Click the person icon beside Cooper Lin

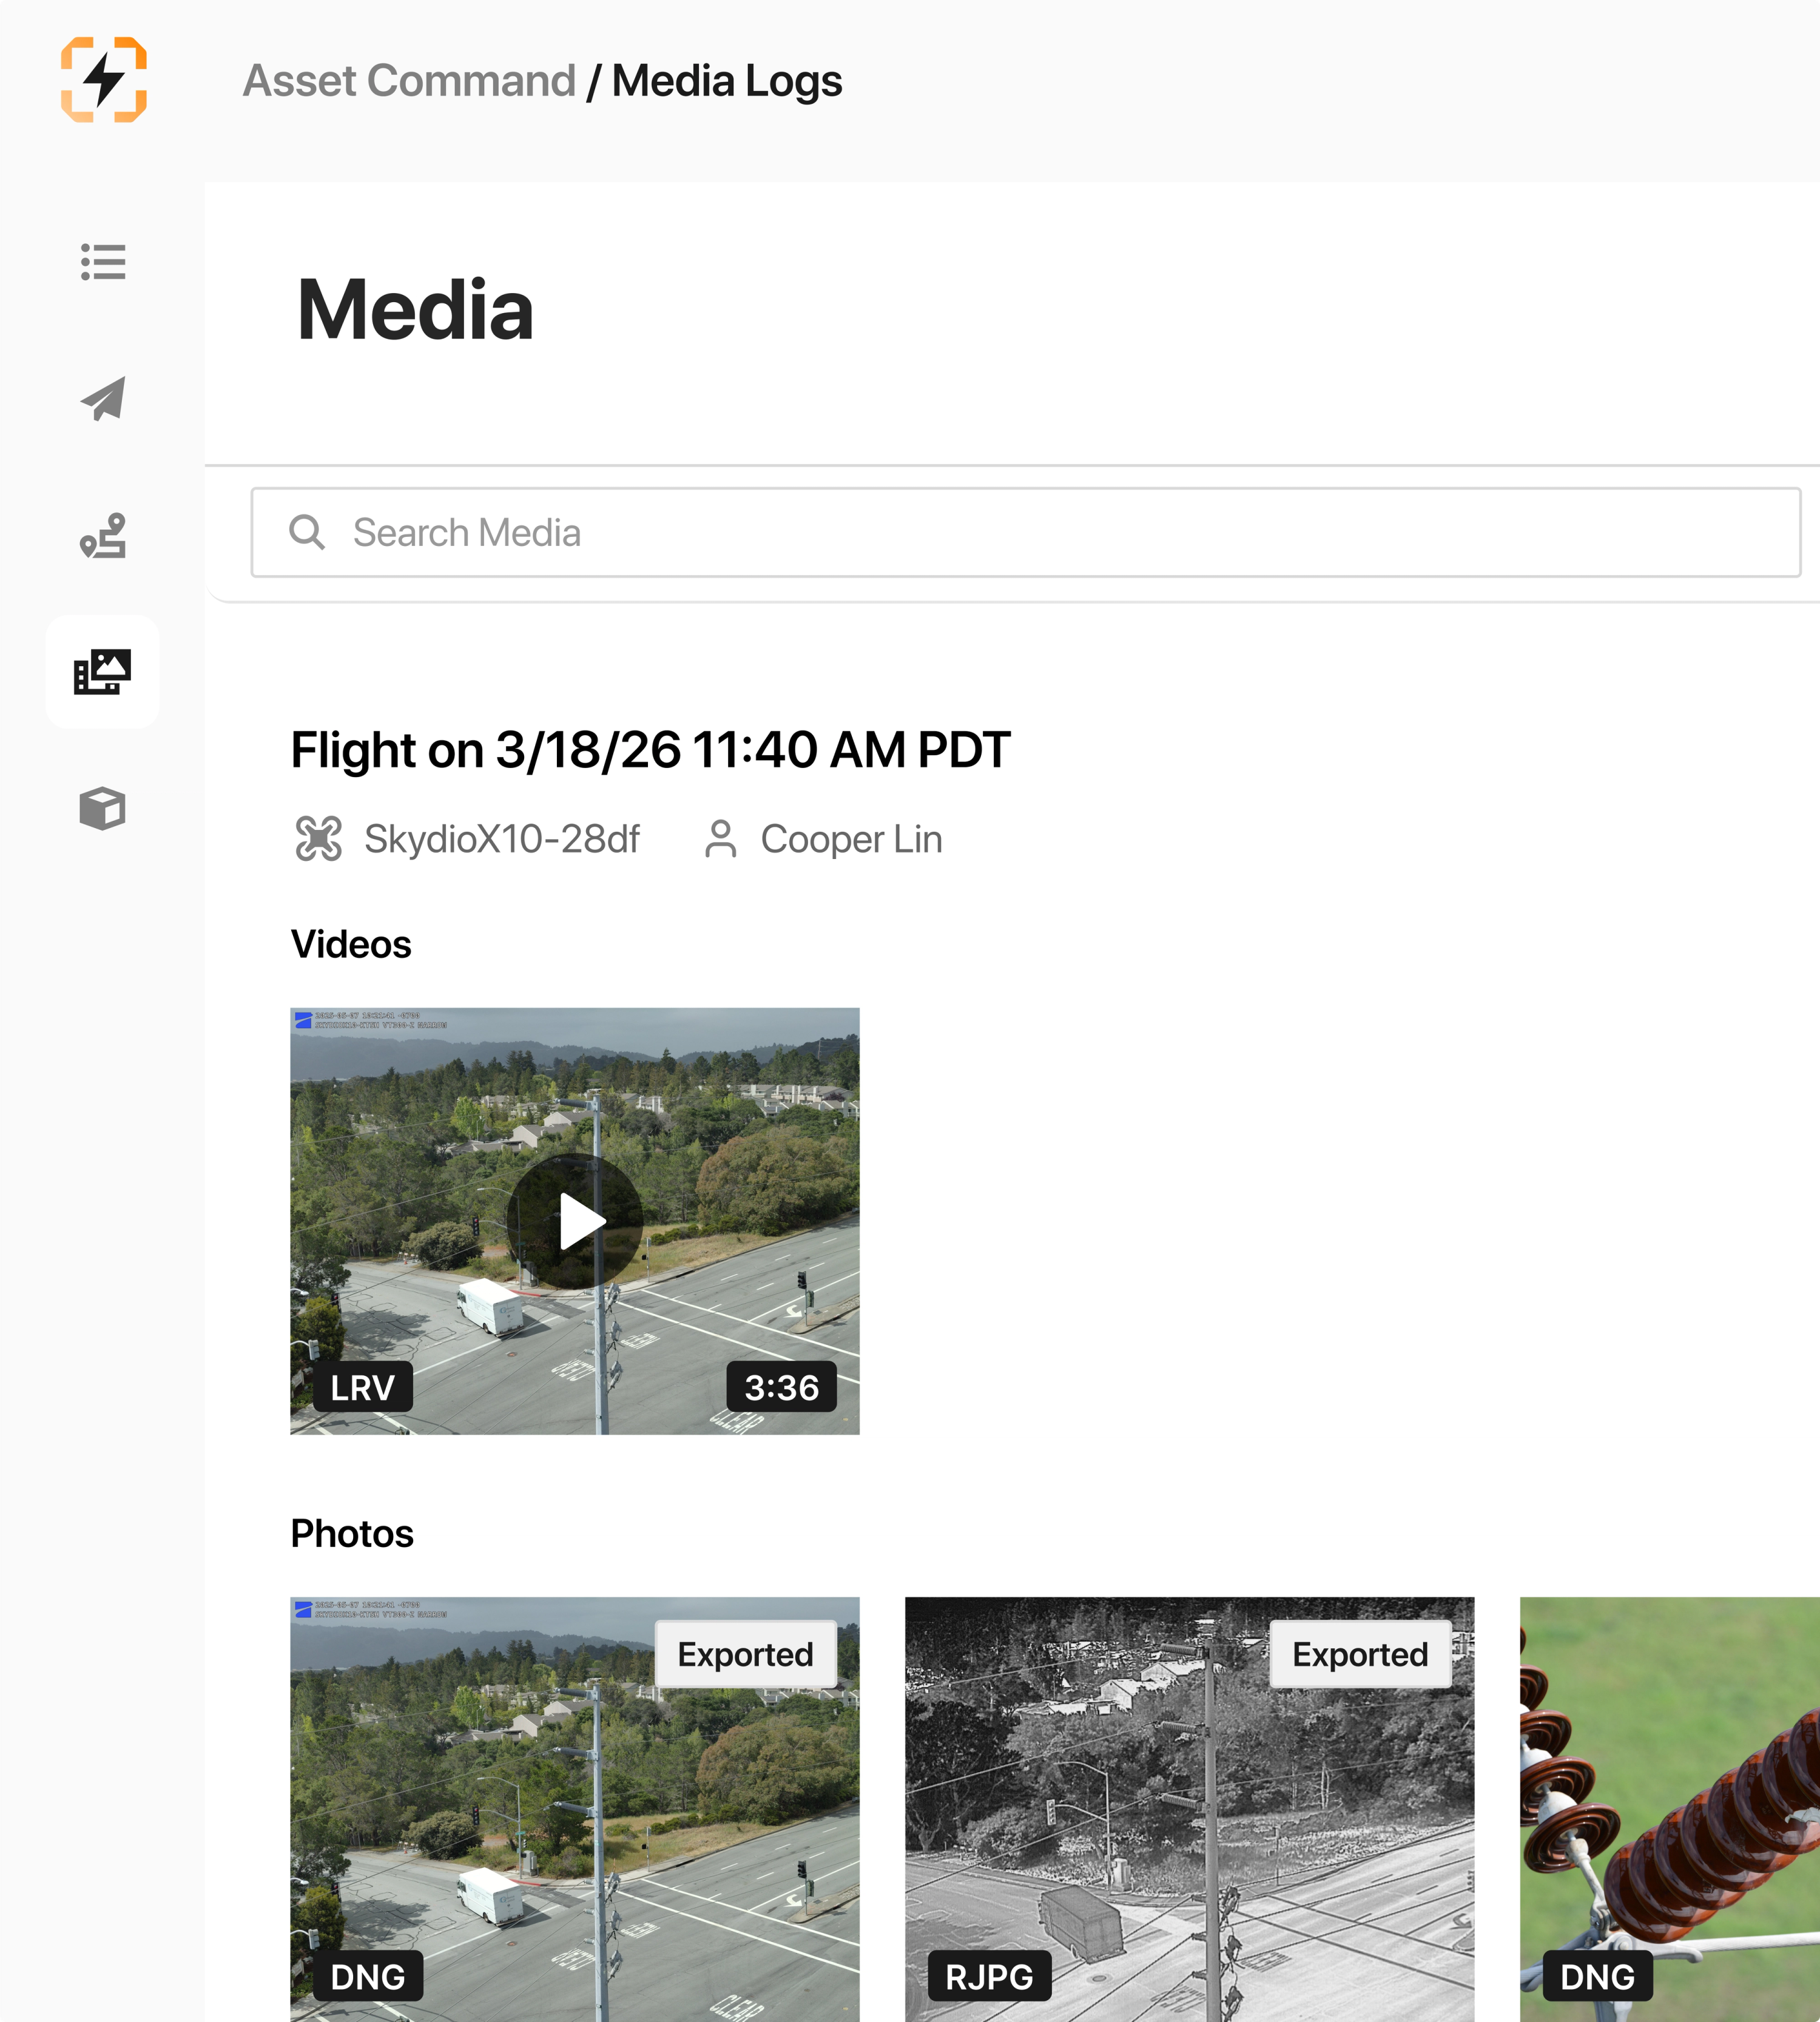tap(721, 839)
